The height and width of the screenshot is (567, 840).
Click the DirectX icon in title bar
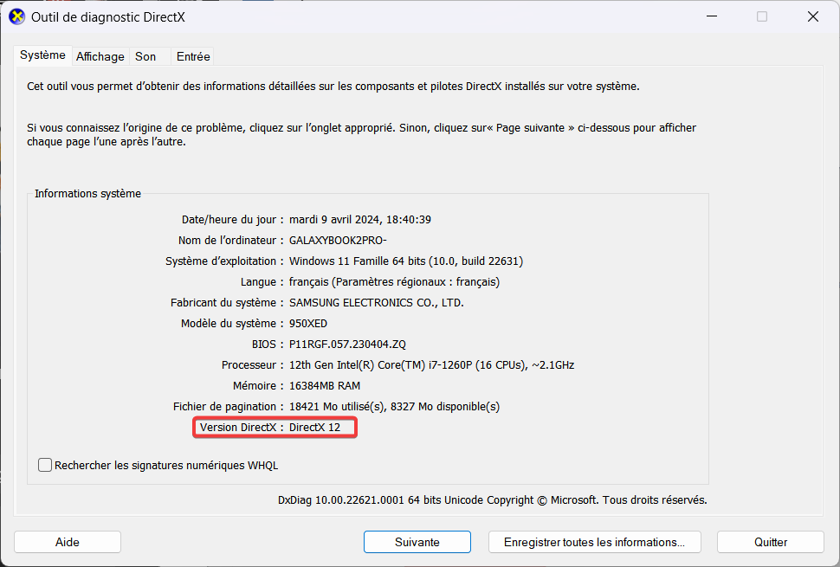point(17,16)
